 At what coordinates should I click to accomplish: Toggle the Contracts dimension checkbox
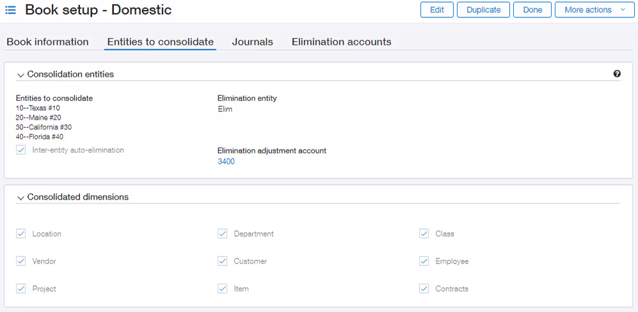point(424,289)
